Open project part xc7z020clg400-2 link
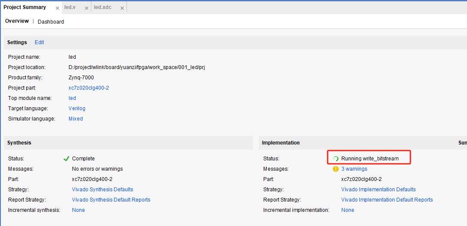 point(89,88)
